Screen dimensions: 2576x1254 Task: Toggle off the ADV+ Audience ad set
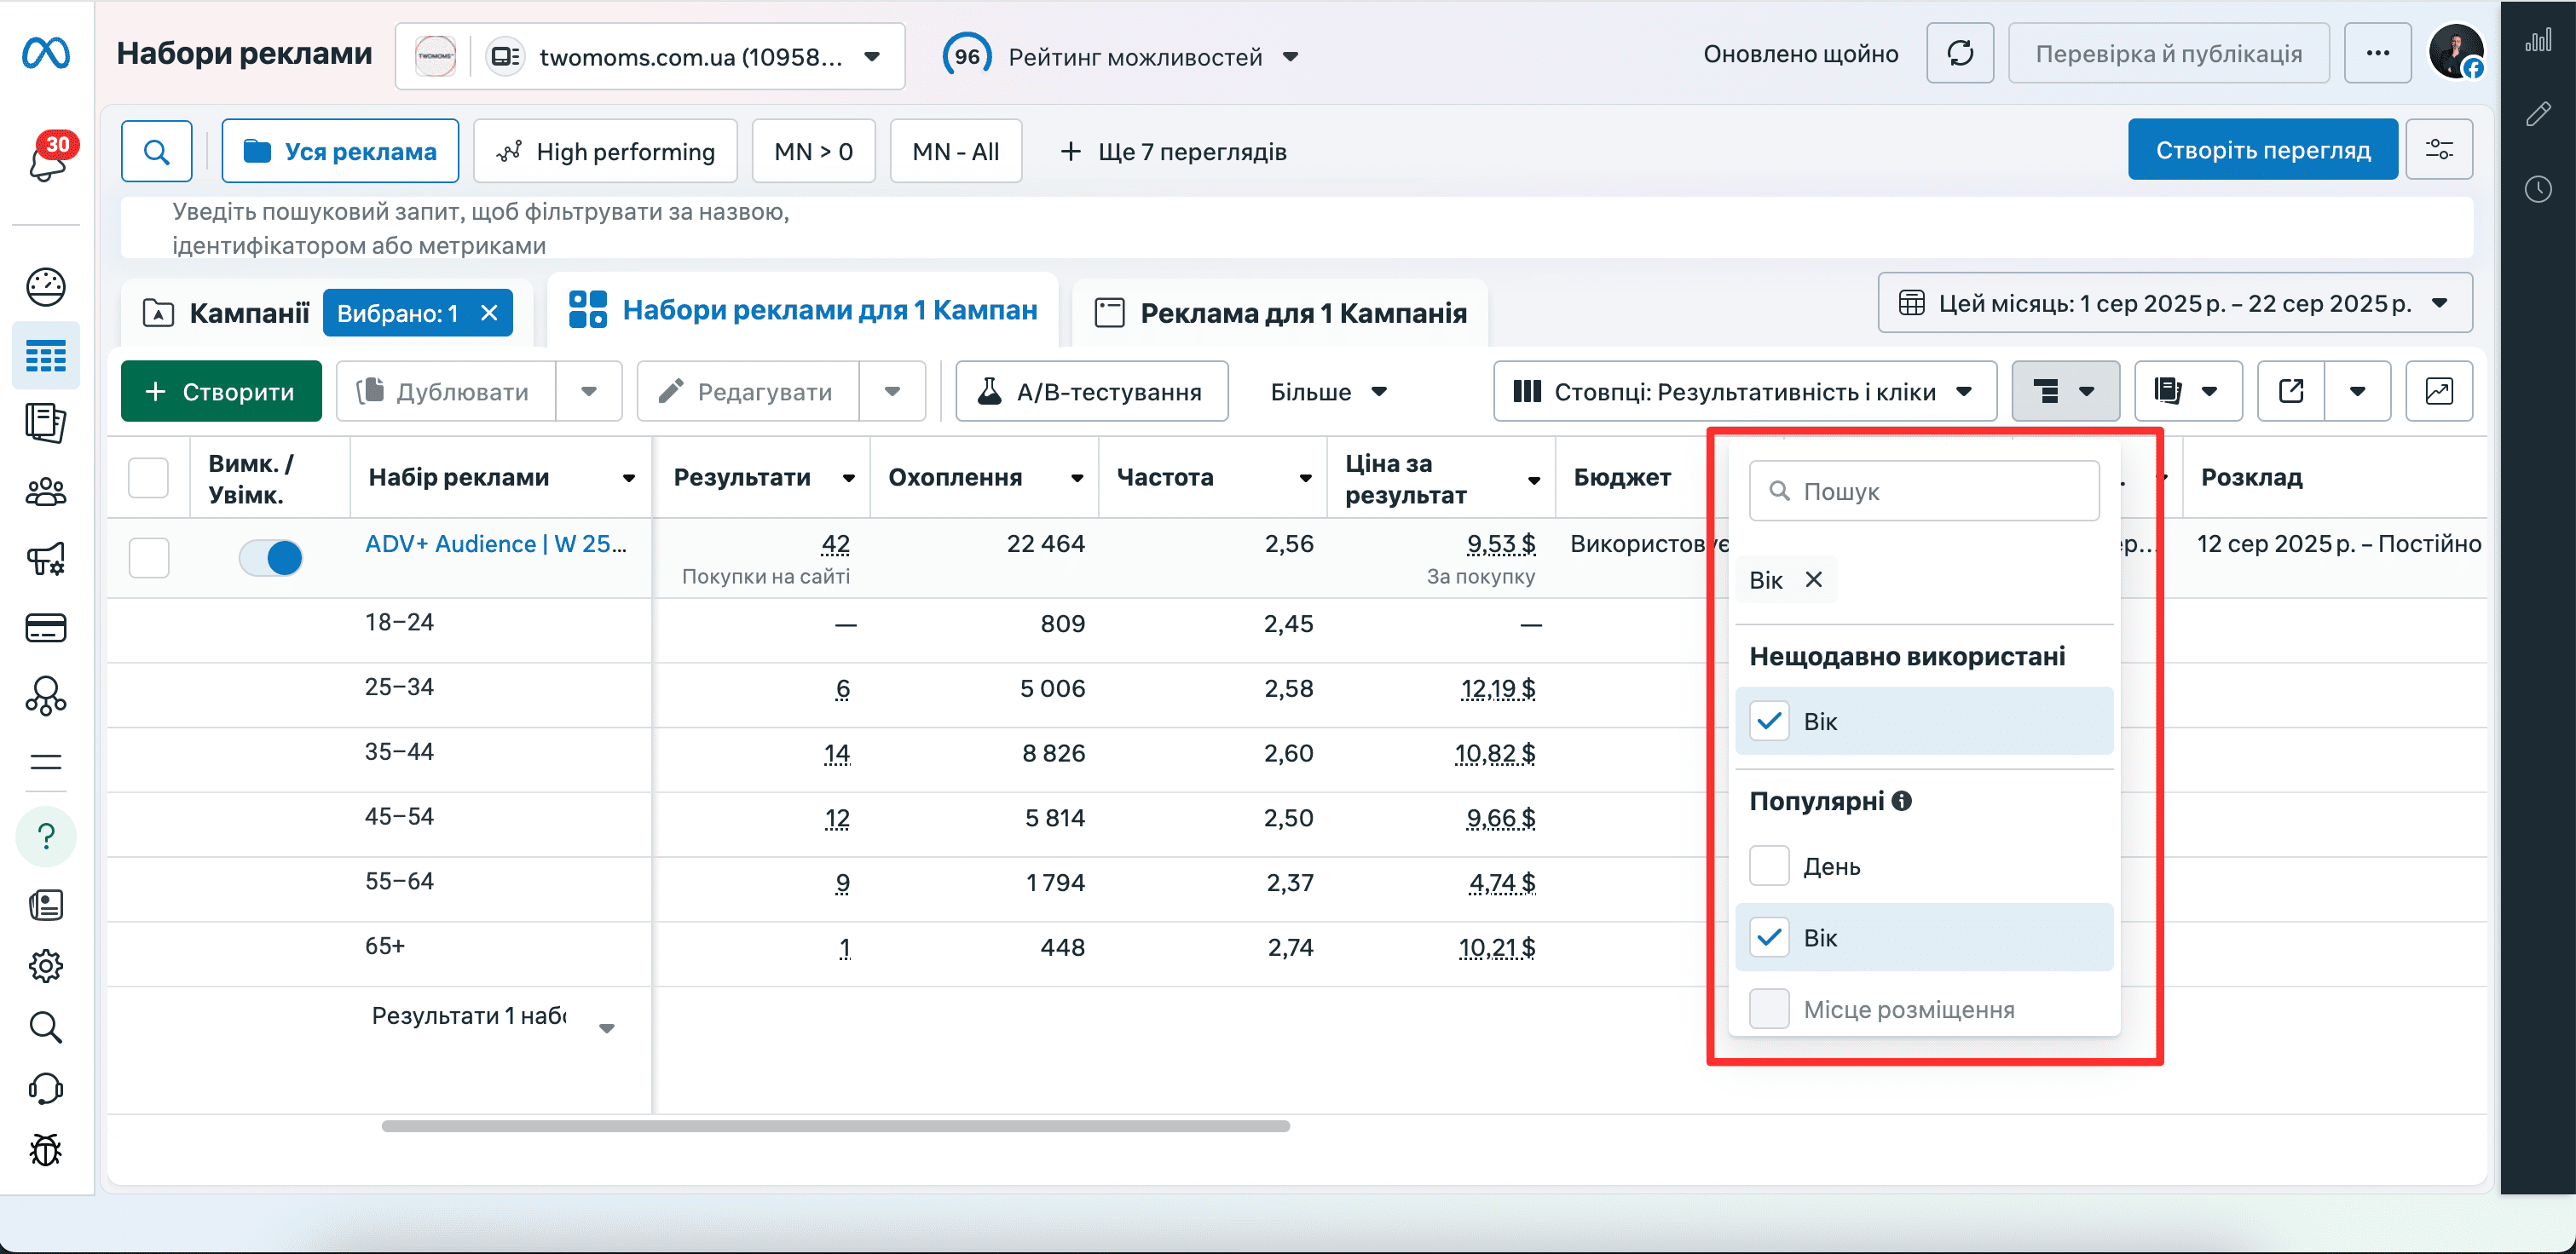click(271, 556)
